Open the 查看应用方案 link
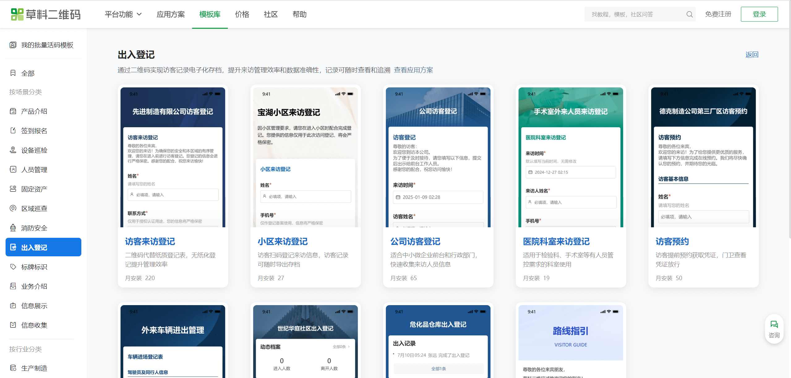 click(413, 70)
